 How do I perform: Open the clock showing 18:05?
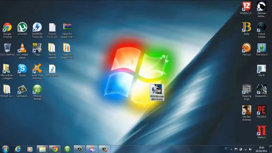point(261,149)
